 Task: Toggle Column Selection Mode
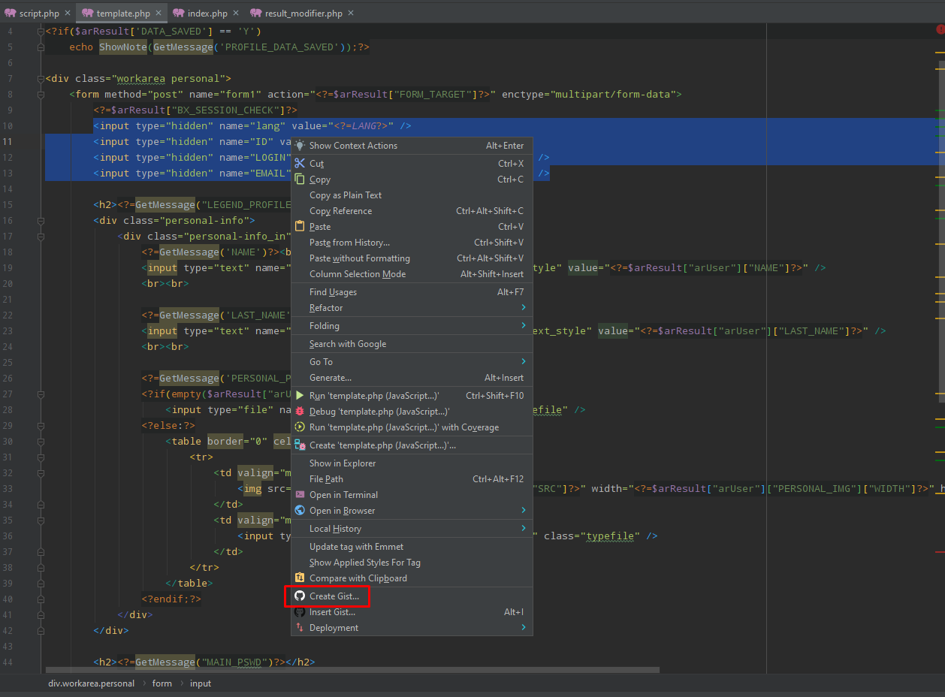pos(412,274)
